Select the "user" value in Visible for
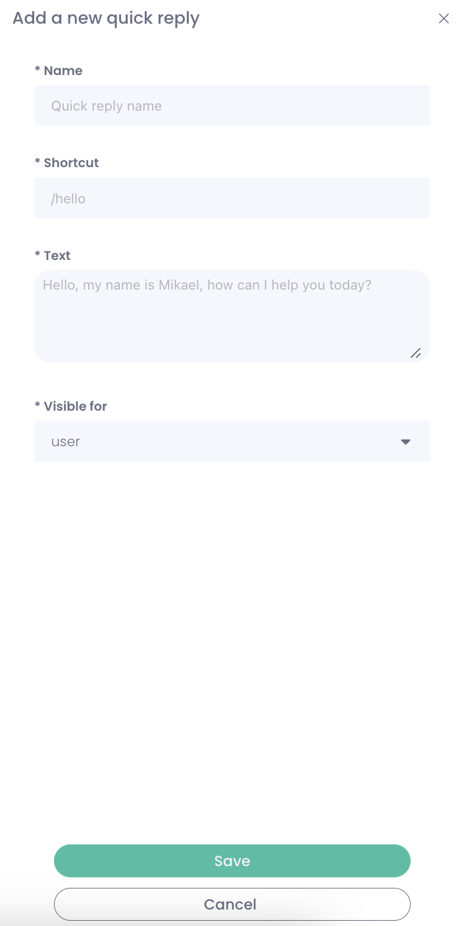This screenshot has width=462, height=926. [x=66, y=442]
